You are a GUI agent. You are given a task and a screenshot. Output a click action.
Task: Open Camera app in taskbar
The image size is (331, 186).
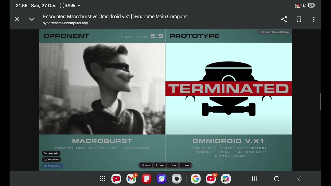pos(177,179)
